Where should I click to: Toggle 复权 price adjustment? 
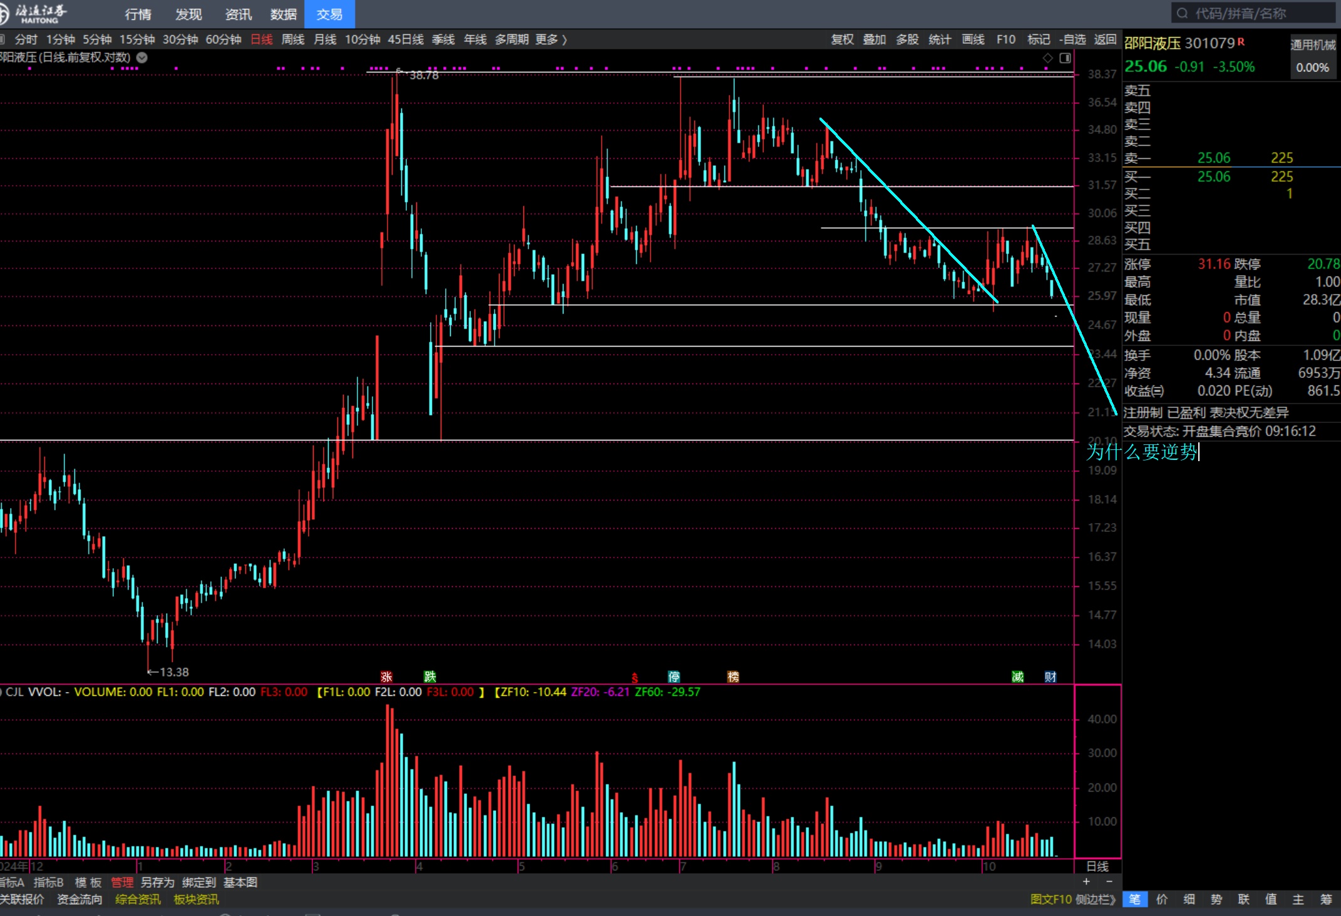[x=842, y=39]
